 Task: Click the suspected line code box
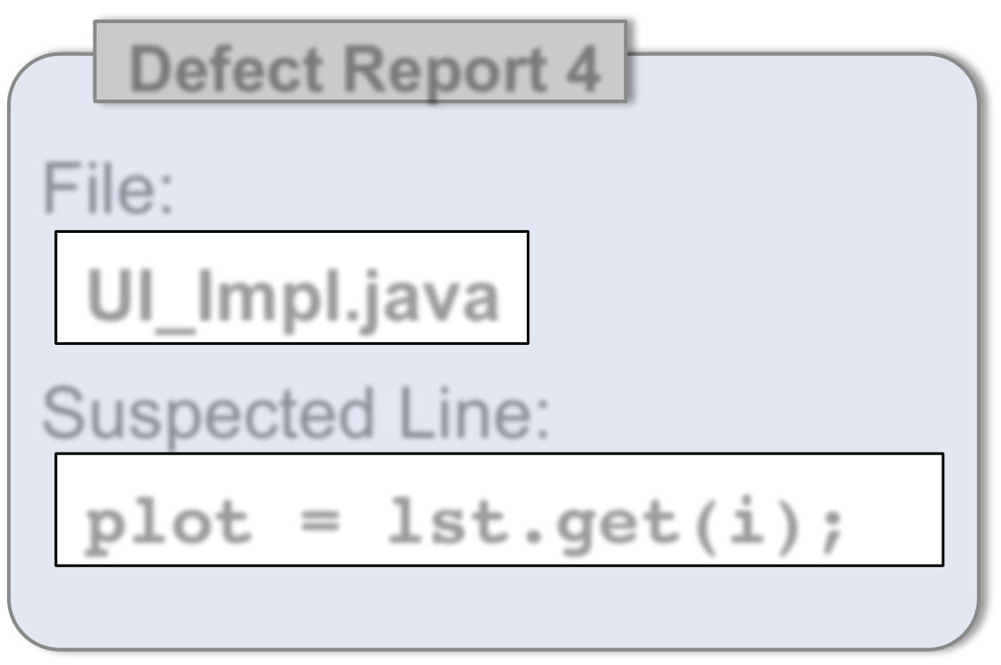(498, 509)
